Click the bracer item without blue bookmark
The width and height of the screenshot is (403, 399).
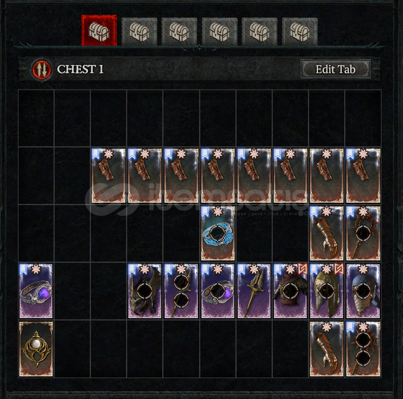tap(327, 175)
